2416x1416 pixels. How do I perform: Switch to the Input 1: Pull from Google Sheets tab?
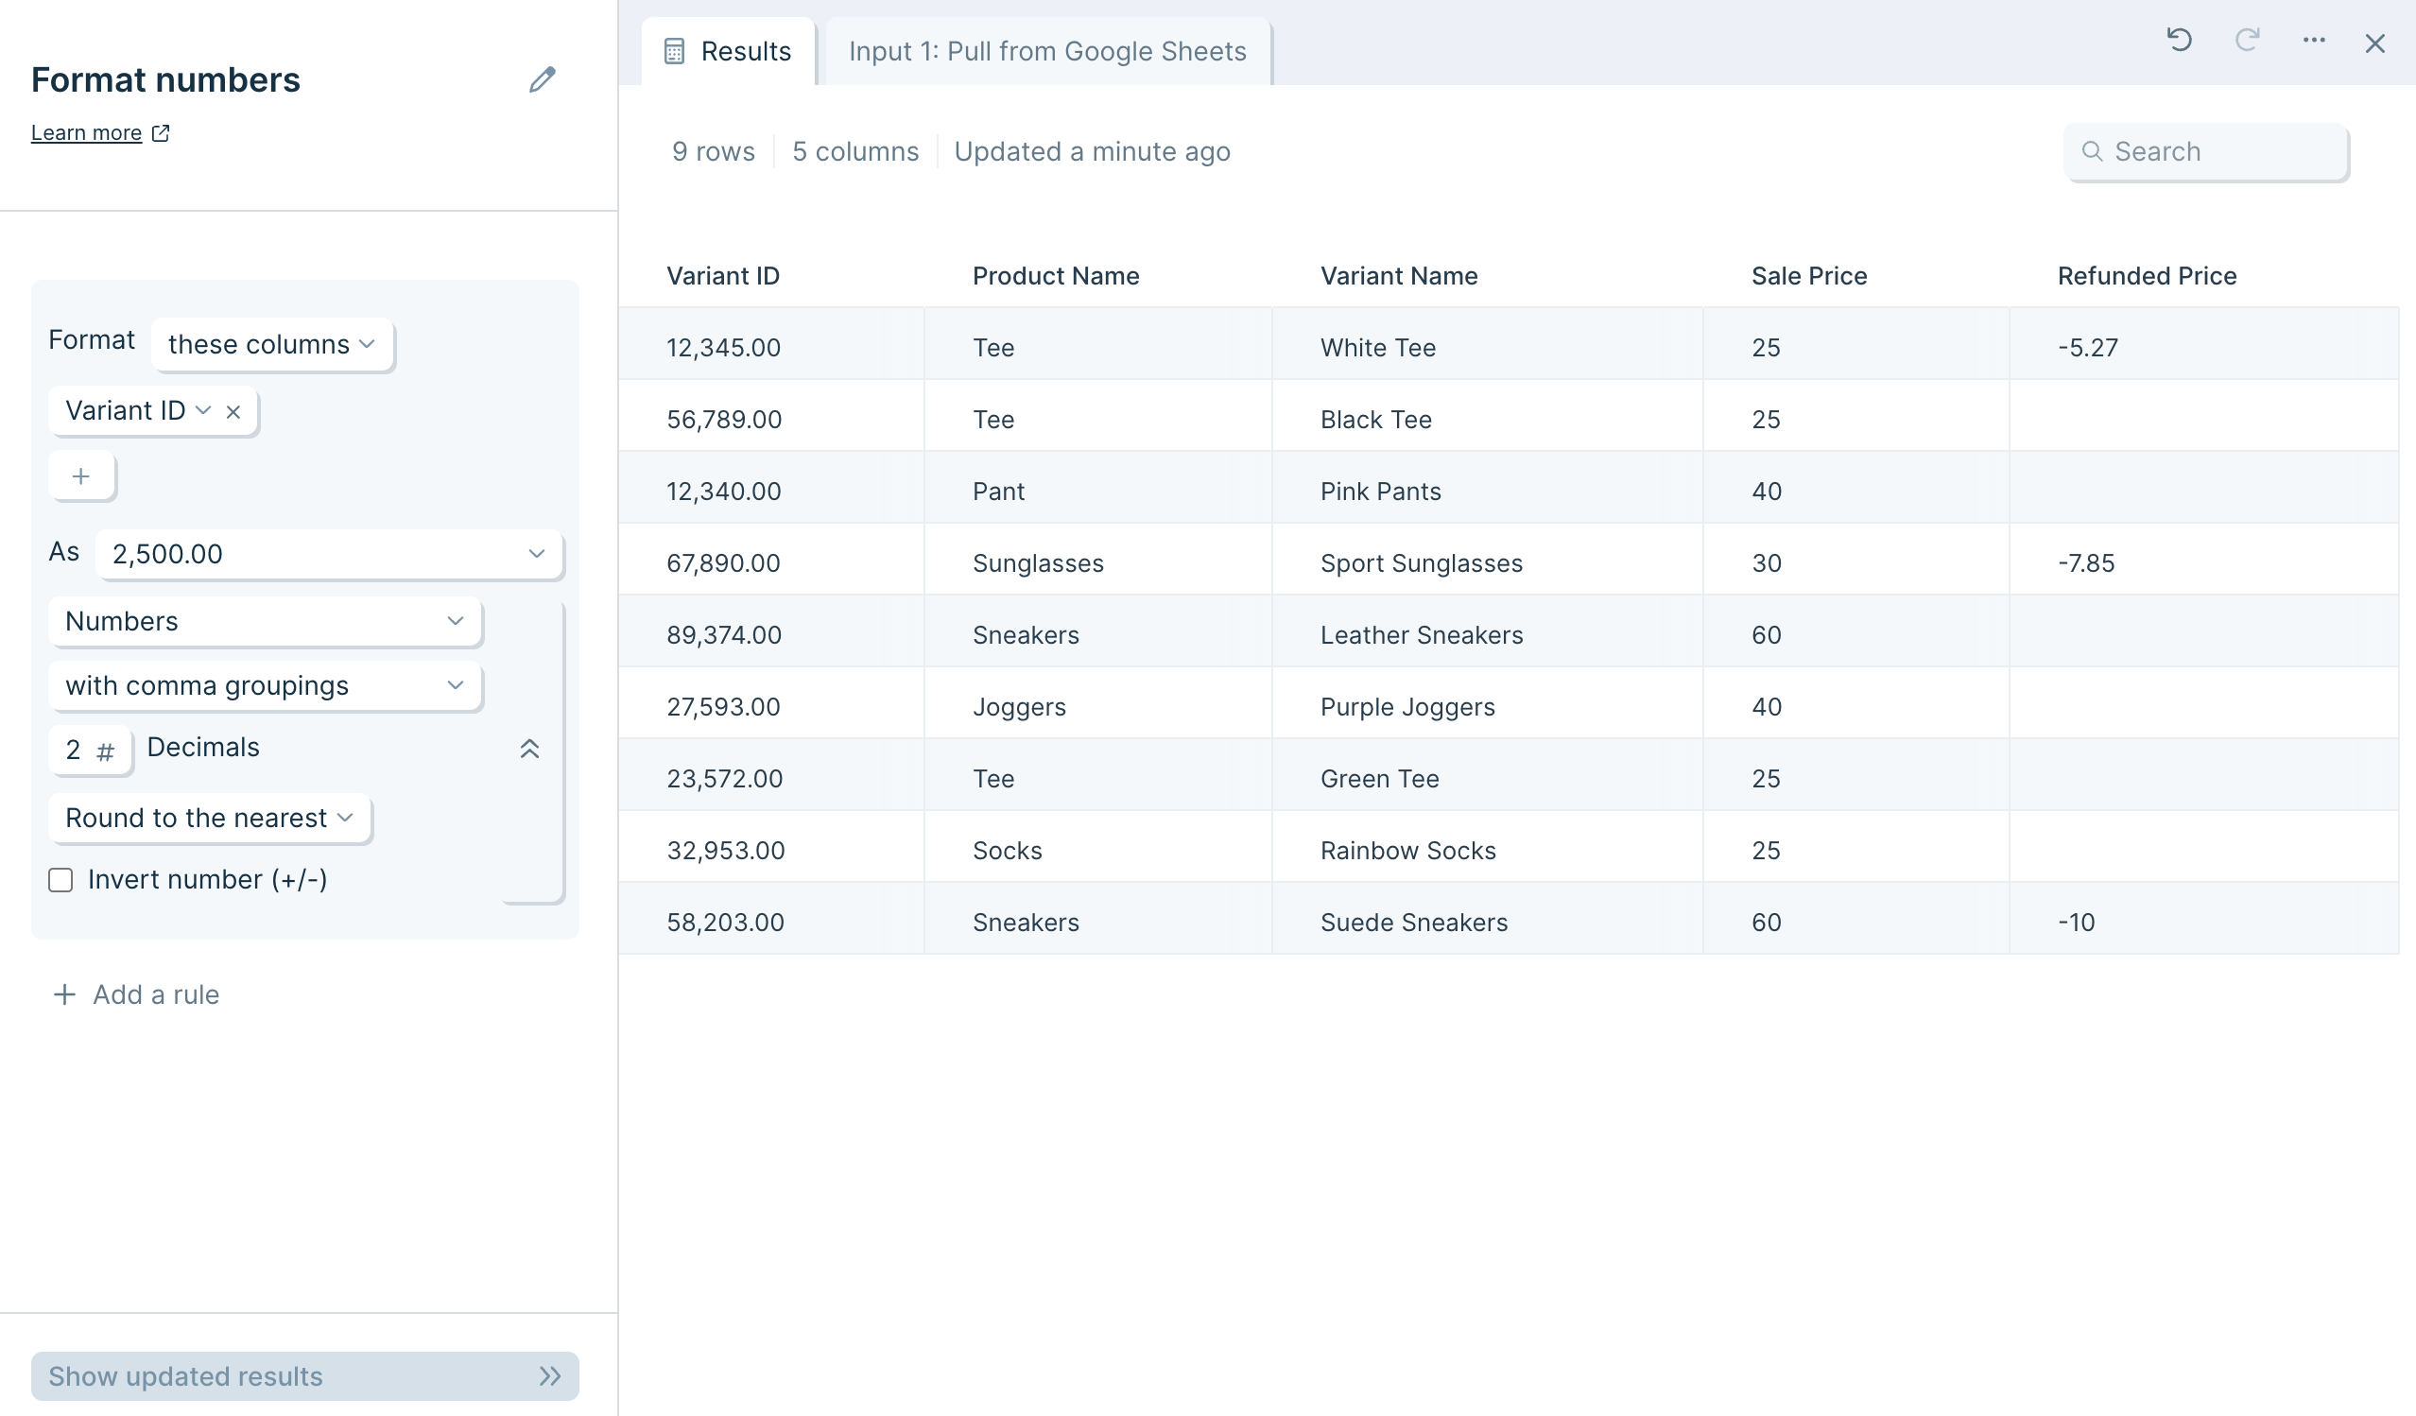(1047, 51)
